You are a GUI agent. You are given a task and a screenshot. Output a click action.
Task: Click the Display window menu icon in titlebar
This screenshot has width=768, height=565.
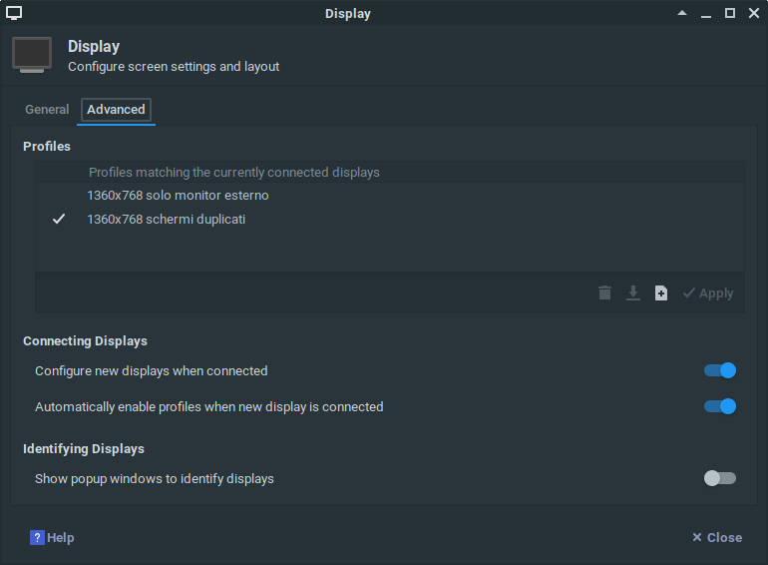14,13
